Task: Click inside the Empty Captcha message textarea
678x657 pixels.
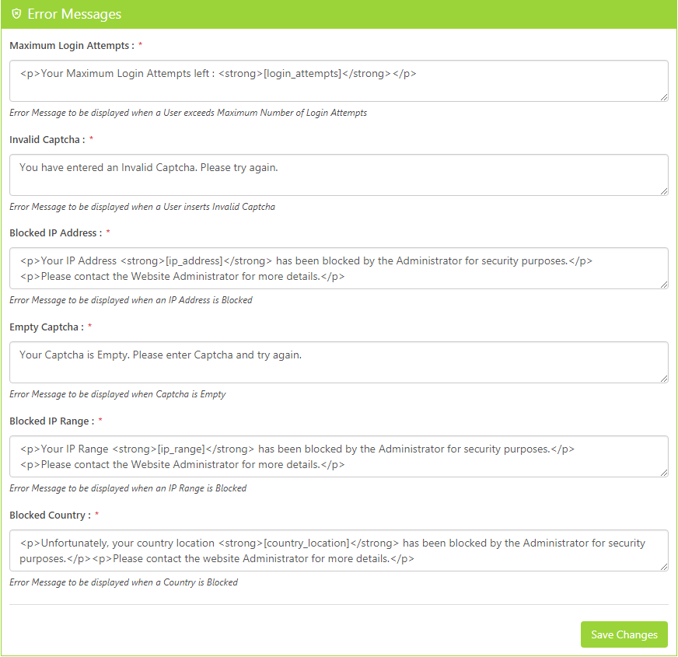Action: click(x=338, y=362)
